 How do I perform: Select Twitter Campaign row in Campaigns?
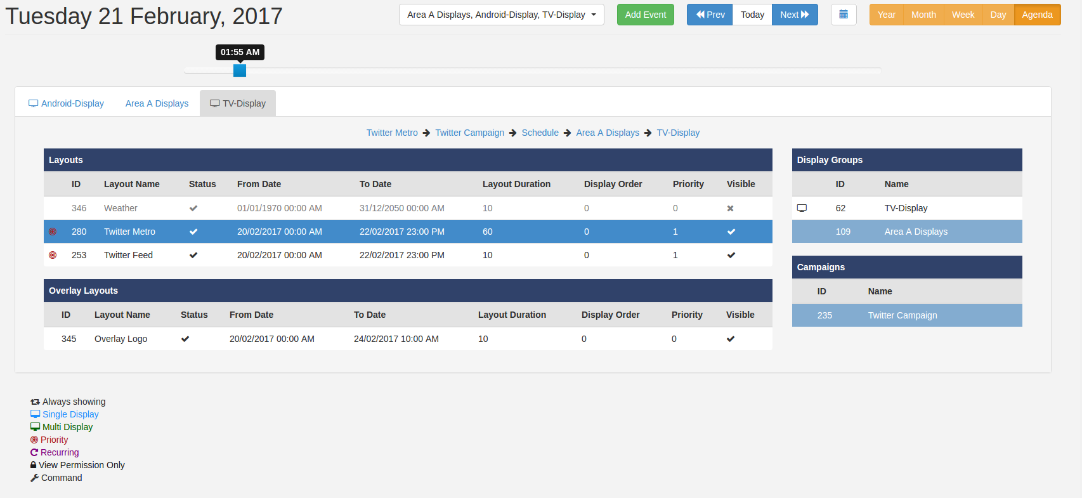pyautogui.click(x=906, y=315)
